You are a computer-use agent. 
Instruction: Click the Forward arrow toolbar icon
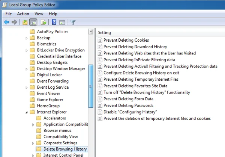pos(14,22)
